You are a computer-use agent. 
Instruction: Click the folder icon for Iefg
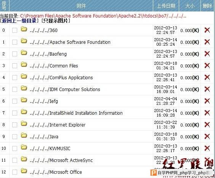pyautogui.click(x=24, y=100)
